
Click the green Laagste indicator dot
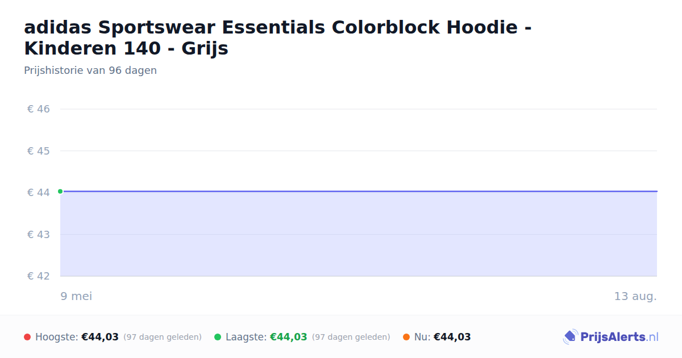click(218, 337)
